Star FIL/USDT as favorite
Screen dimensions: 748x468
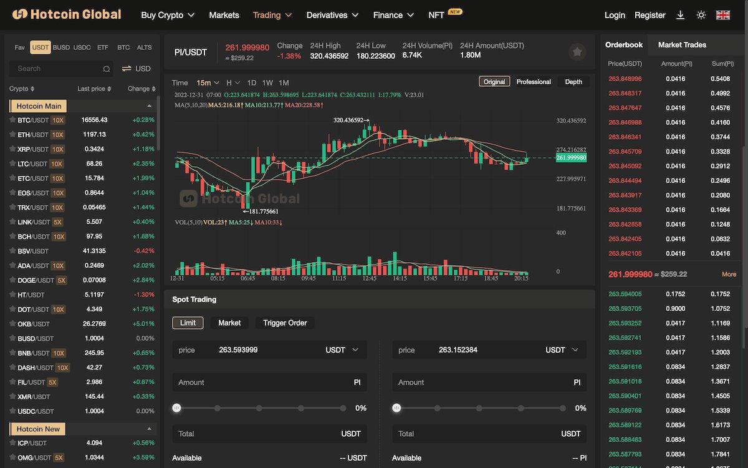(x=12, y=382)
